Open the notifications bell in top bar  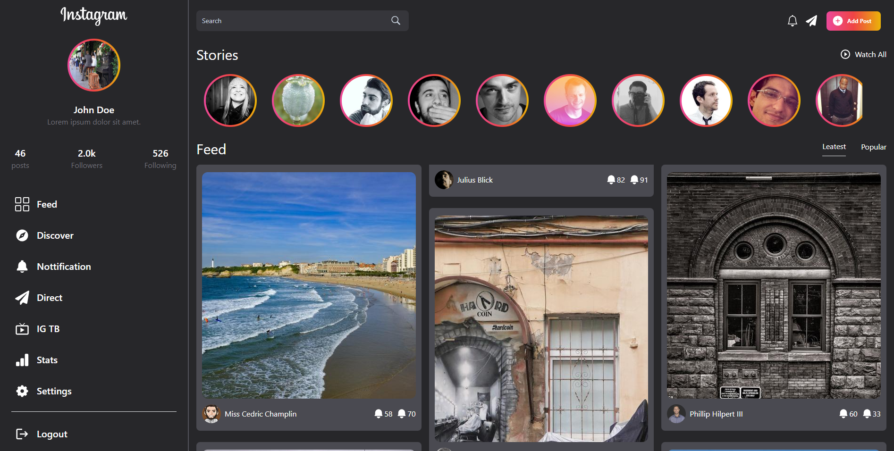pos(793,21)
